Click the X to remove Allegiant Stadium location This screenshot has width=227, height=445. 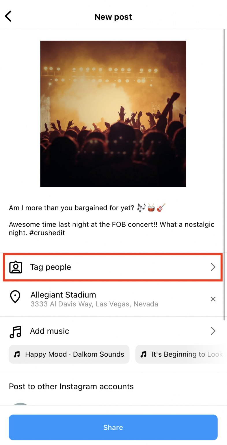(x=213, y=299)
